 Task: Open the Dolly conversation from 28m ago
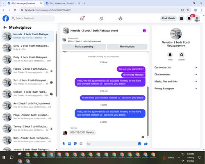coord(27,59)
